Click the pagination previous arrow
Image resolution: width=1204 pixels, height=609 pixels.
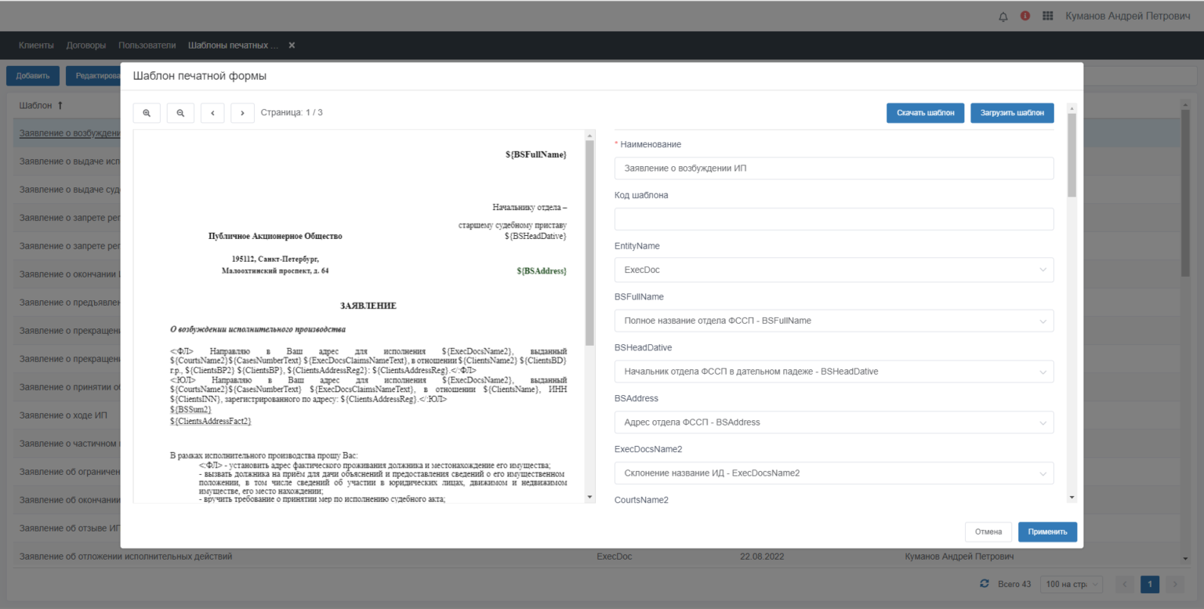pyautogui.click(x=1125, y=585)
